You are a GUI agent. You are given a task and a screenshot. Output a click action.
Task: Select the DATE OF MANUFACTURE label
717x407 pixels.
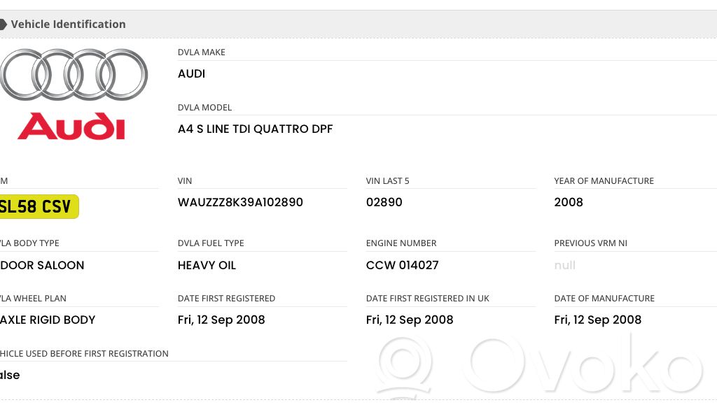click(x=604, y=299)
